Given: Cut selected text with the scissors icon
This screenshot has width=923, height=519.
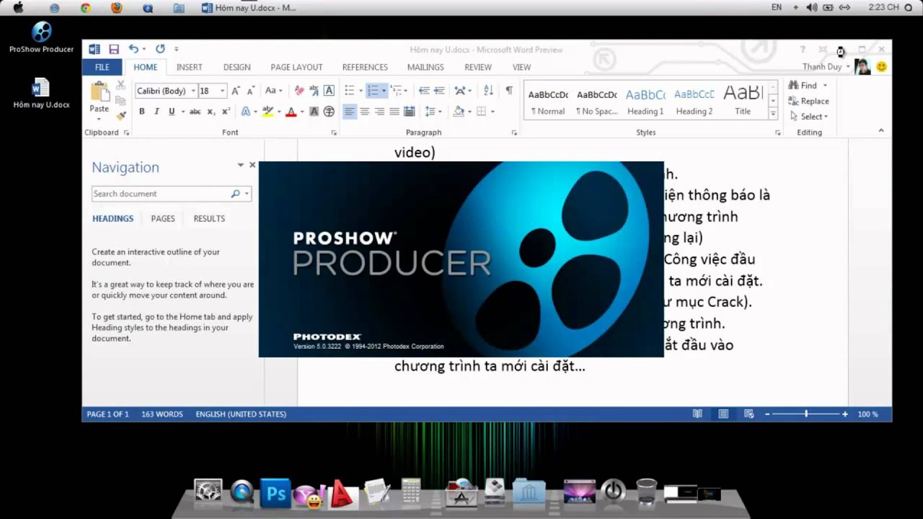Looking at the screenshot, I should pos(120,86).
